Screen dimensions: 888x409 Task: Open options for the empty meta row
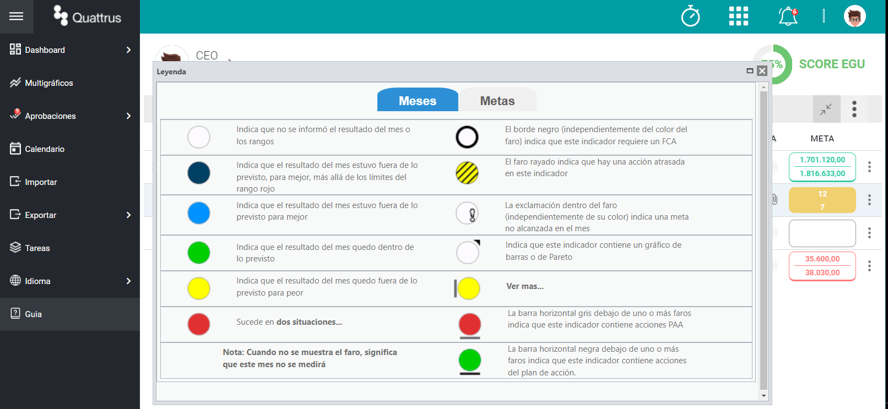pyautogui.click(x=869, y=233)
